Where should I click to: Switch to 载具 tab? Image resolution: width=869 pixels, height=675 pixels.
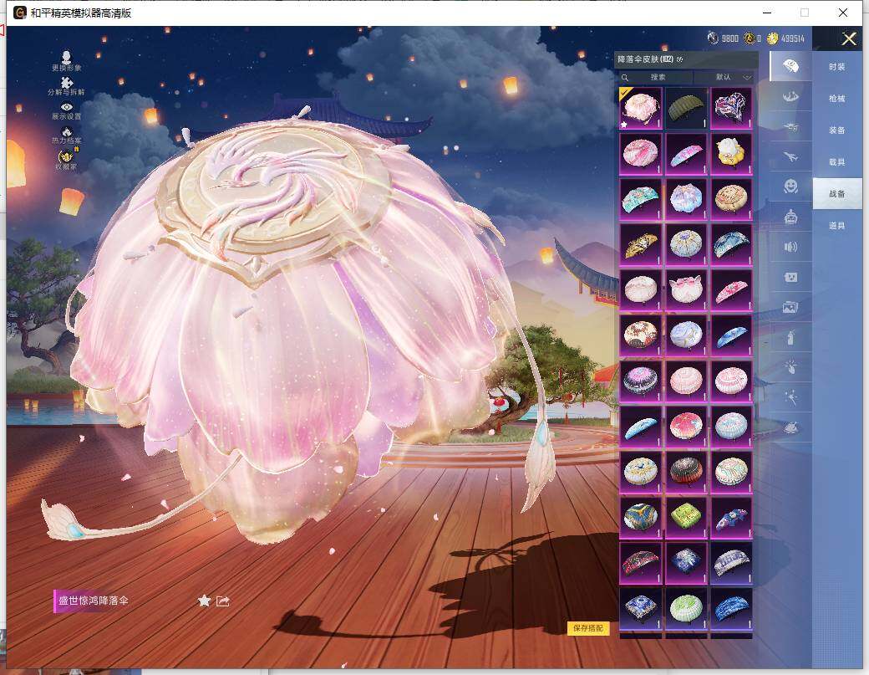[837, 162]
